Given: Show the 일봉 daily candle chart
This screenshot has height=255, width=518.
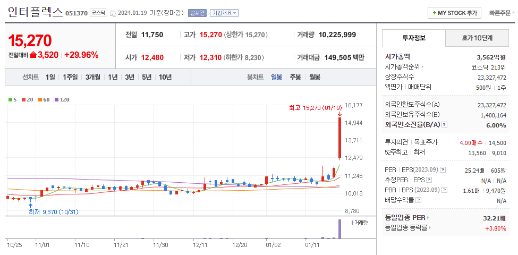Looking at the screenshot, I should click(x=276, y=77).
